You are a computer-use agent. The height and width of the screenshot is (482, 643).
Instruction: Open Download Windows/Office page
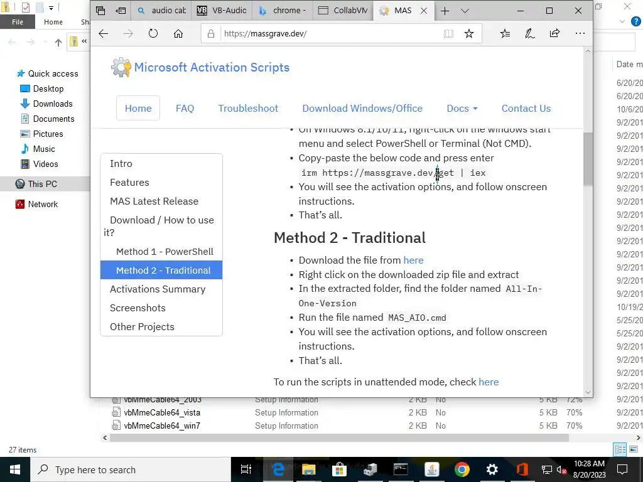click(362, 108)
